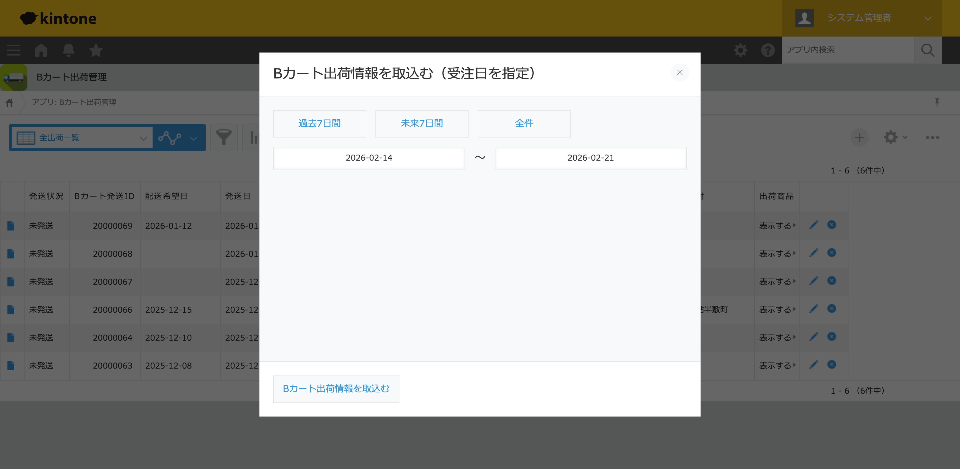Open the record filter funnel icon

click(x=224, y=137)
